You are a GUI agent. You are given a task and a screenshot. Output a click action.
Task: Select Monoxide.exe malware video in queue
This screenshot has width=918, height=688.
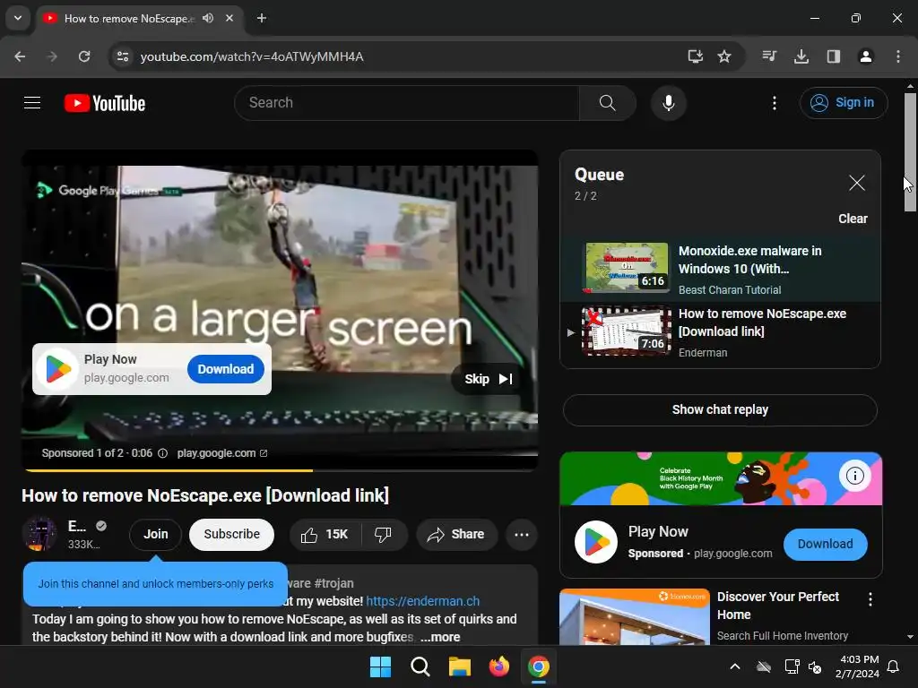[x=720, y=269]
